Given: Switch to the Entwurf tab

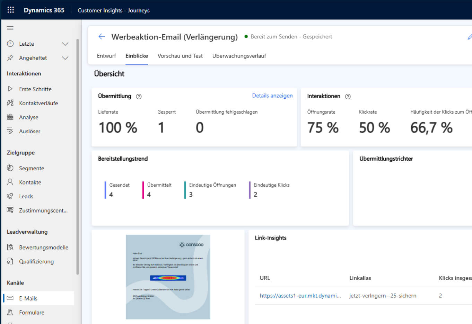Looking at the screenshot, I should pos(106,56).
